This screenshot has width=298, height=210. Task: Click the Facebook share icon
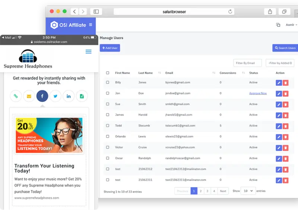coord(42,96)
